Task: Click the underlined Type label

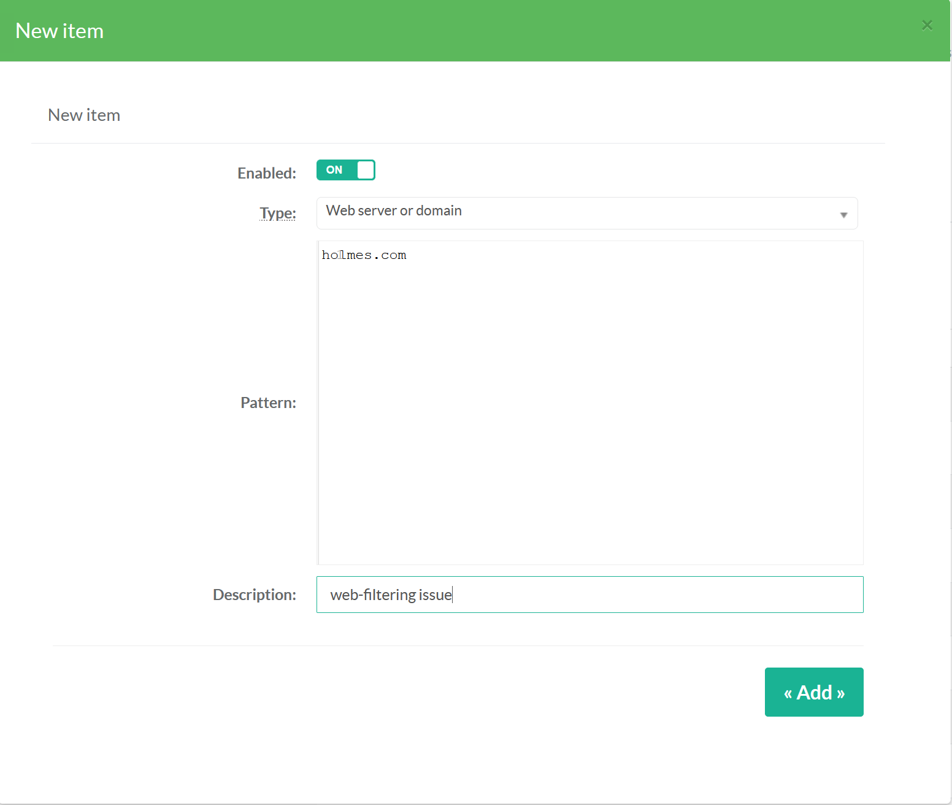Action: 277,213
